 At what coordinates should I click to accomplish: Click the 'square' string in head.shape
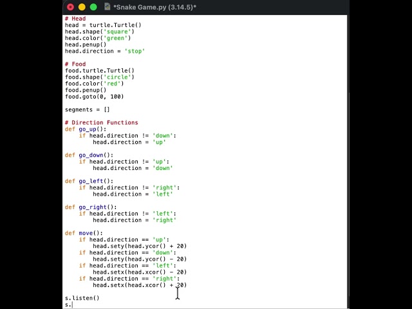point(117,32)
